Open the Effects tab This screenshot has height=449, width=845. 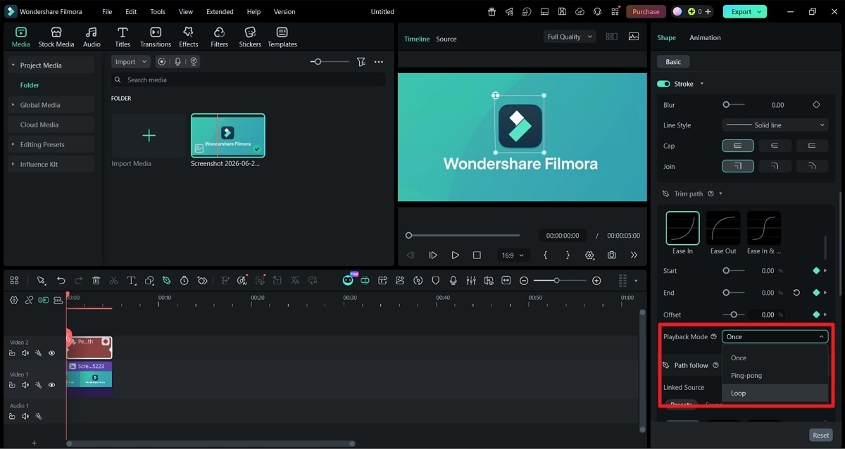click(188, 37)
